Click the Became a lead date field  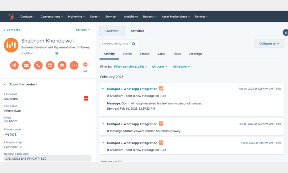point(48,159)
